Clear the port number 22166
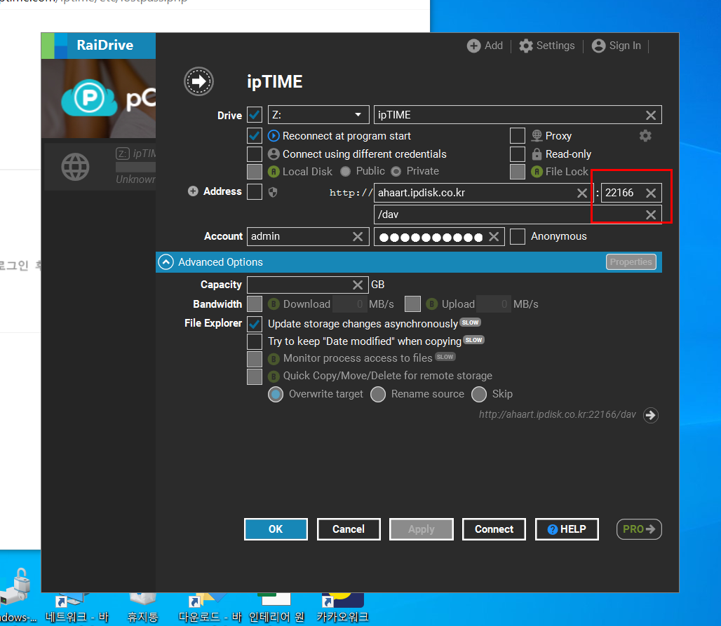 (x=651, y=193)
